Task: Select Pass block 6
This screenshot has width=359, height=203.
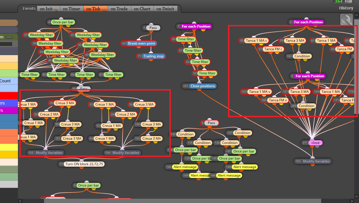Action: point(210,123)
